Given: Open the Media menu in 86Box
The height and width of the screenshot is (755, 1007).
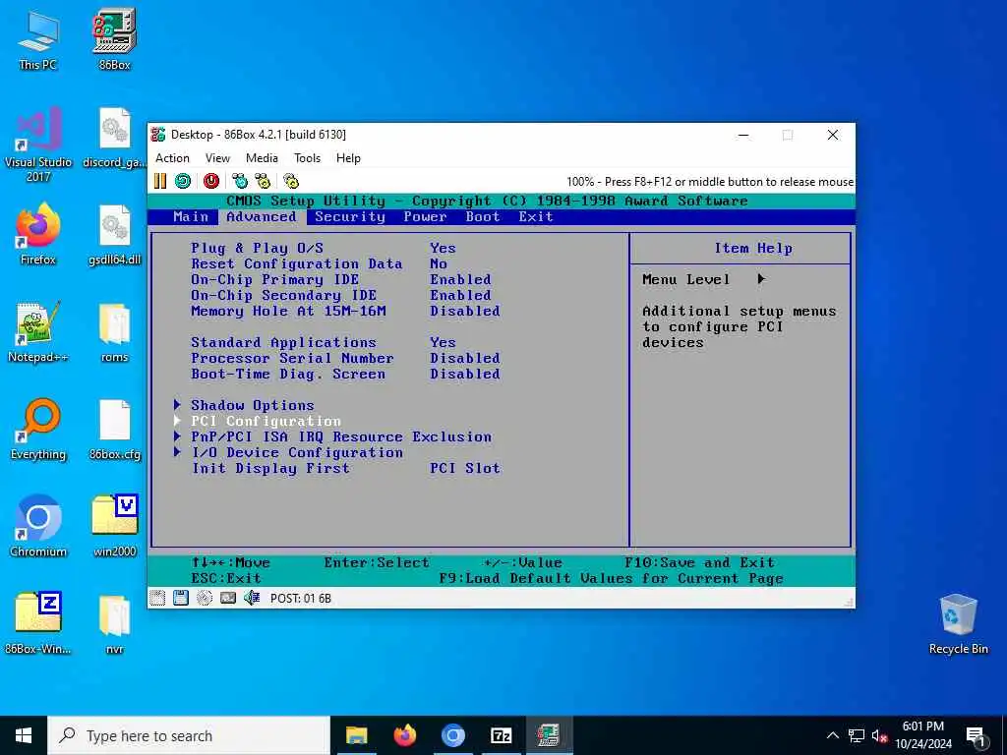Looking at the screenshot, I should 262,158.
